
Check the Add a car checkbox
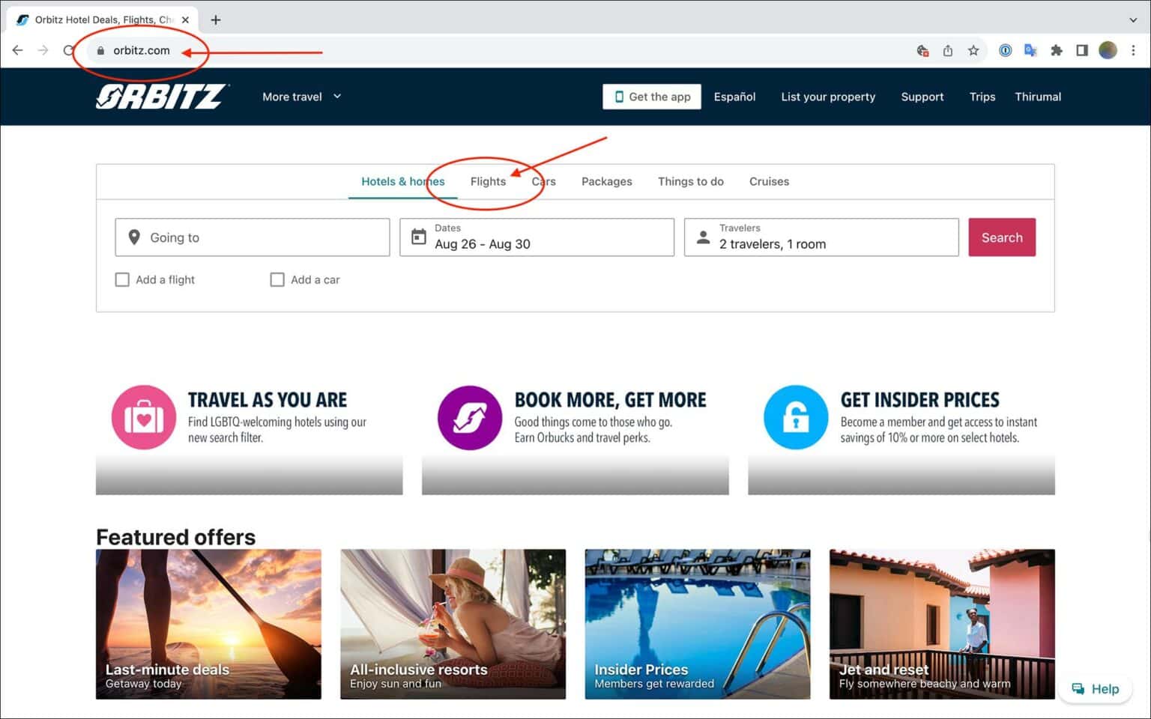pos(277,279)
